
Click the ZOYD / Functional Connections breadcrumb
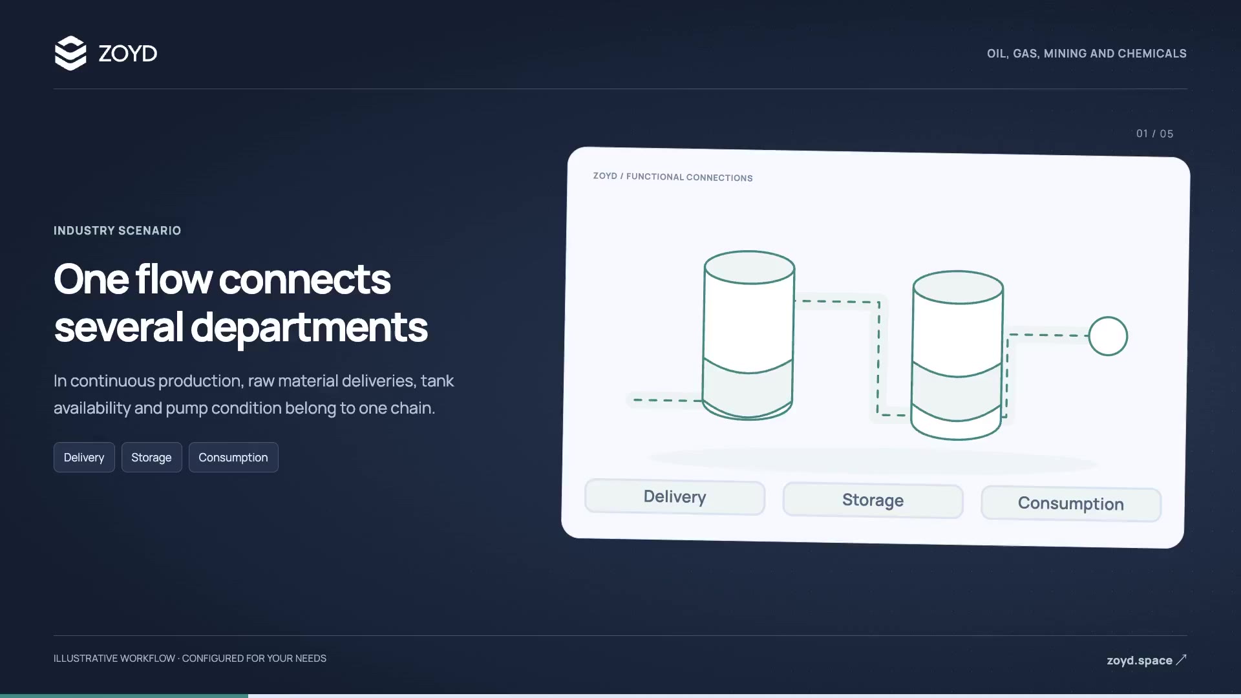[x=673, y=176]
